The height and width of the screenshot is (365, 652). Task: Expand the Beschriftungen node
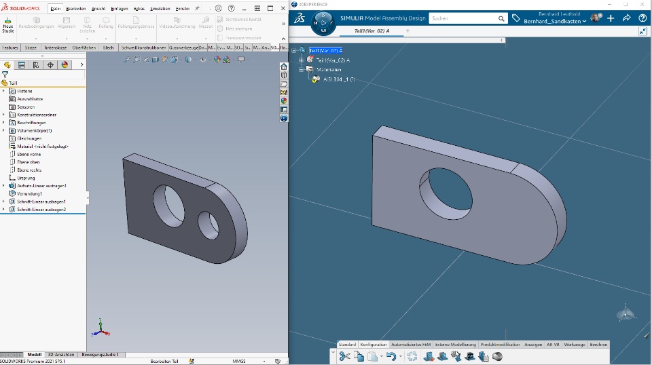click(x=4, y=123)
